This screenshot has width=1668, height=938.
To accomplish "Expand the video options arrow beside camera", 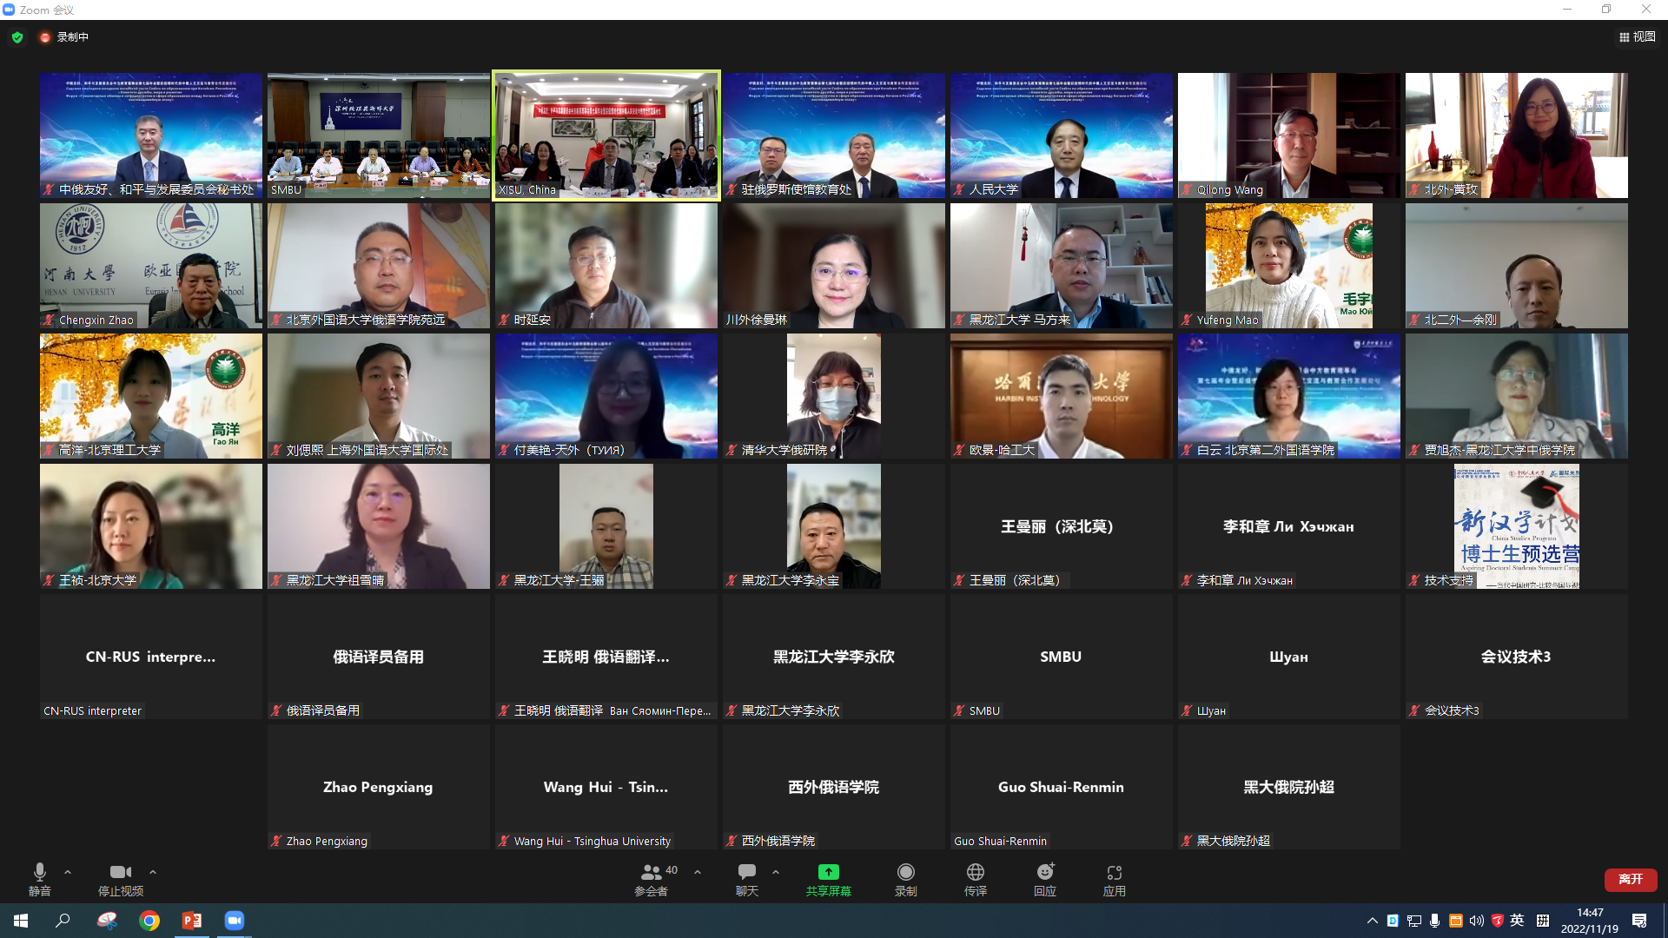I will [153, 872].
